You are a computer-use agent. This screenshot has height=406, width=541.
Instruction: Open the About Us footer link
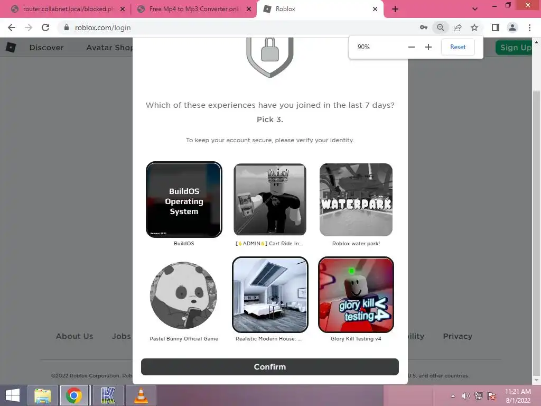pyautogui.click(x=74, y=336)
